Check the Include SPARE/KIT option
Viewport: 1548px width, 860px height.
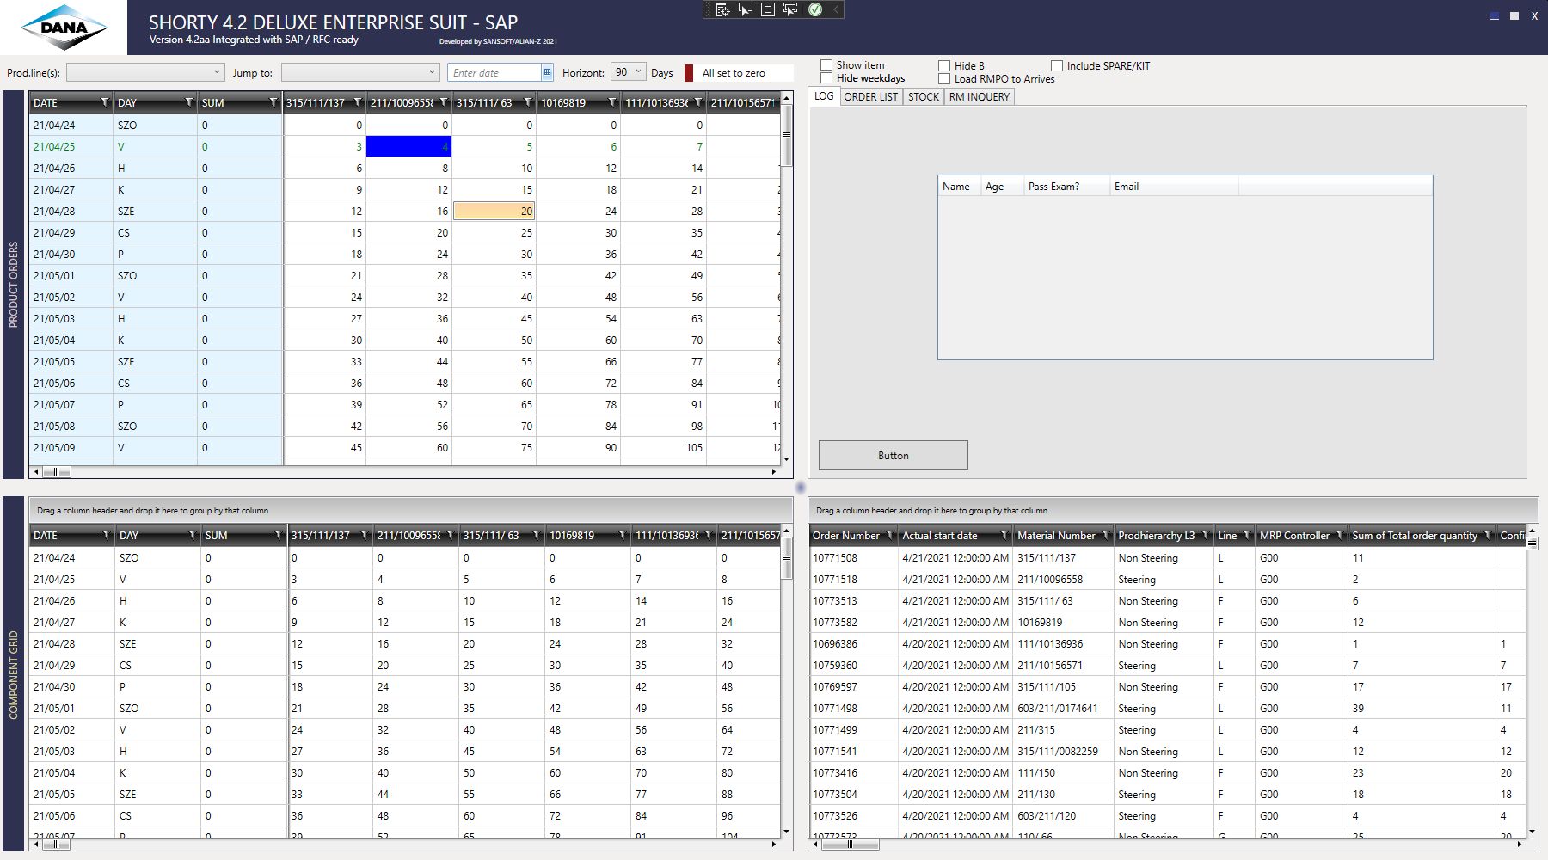(x=1057, y=66)
